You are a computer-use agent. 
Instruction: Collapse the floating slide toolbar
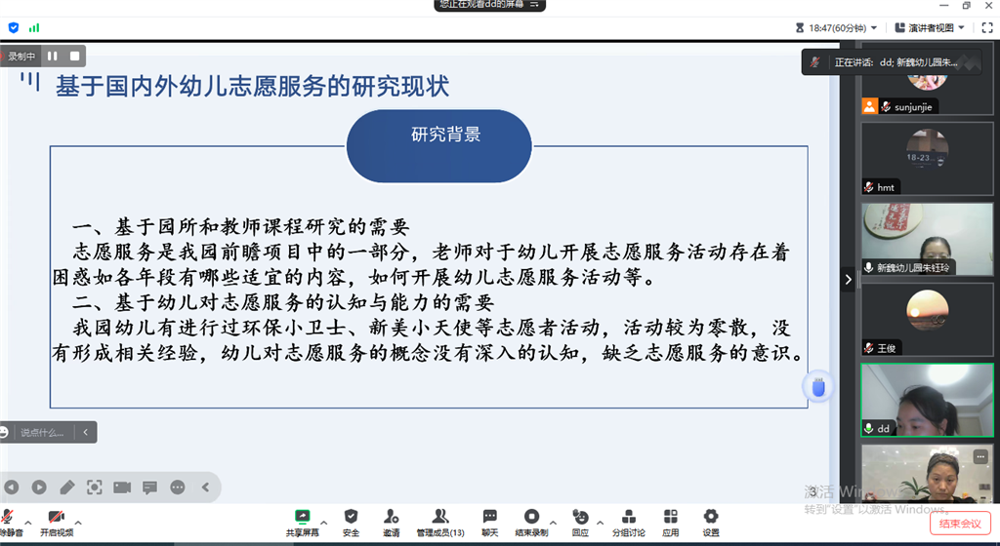(205, 487)
